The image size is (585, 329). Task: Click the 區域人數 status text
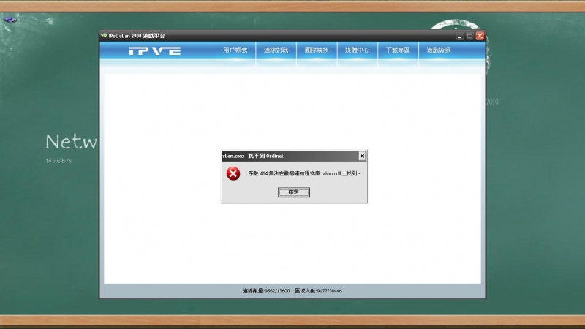(318, 290)
